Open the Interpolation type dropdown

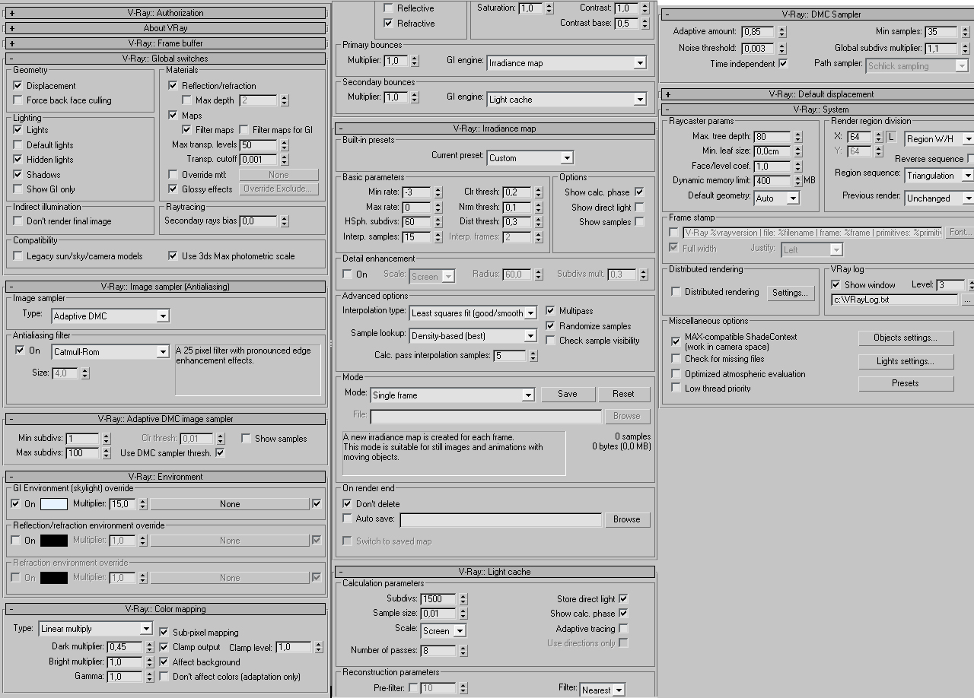pyautogui.click(x=473, y=313)
